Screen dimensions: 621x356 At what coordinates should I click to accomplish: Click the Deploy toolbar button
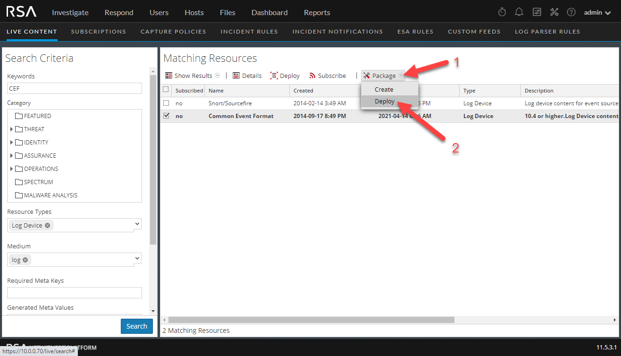click(285, 76)
